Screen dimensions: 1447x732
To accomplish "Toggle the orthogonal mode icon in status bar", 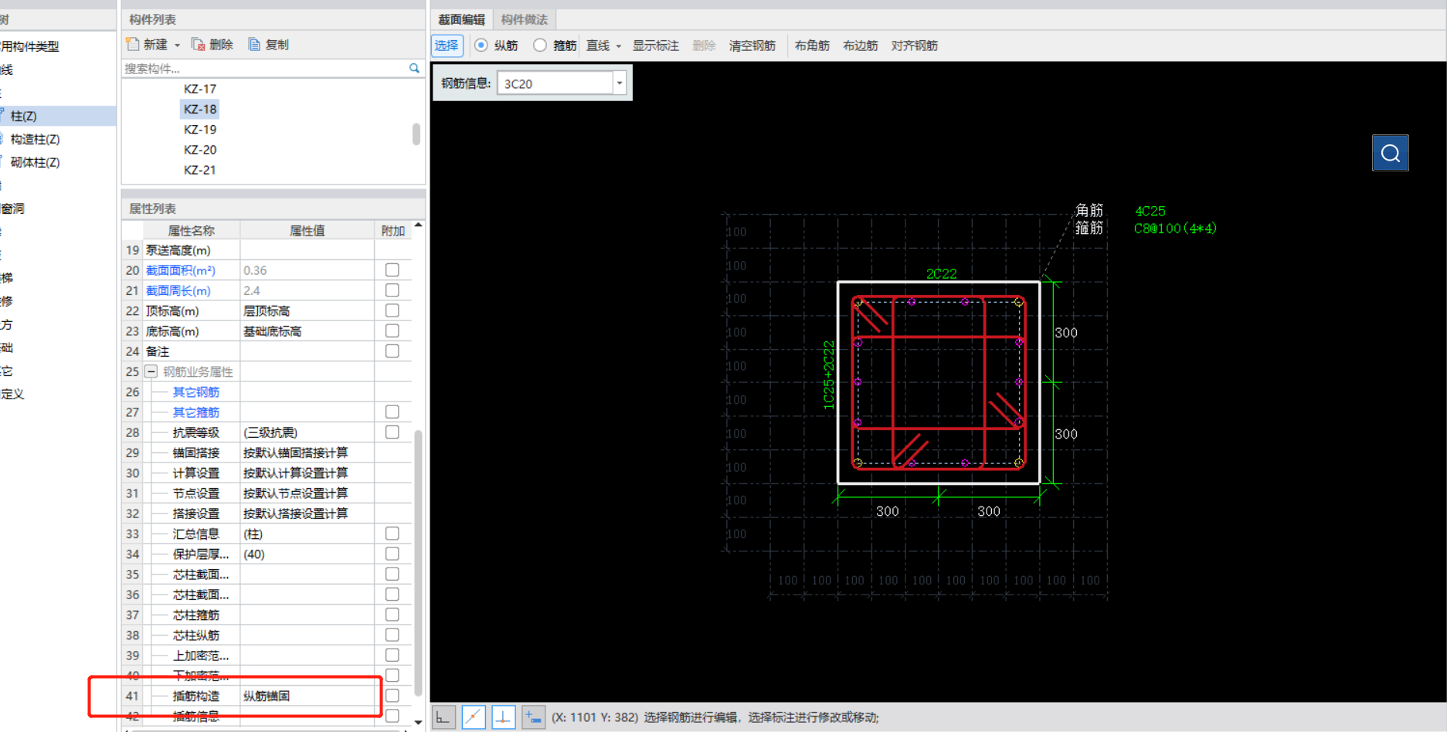I will click(443, 717).
